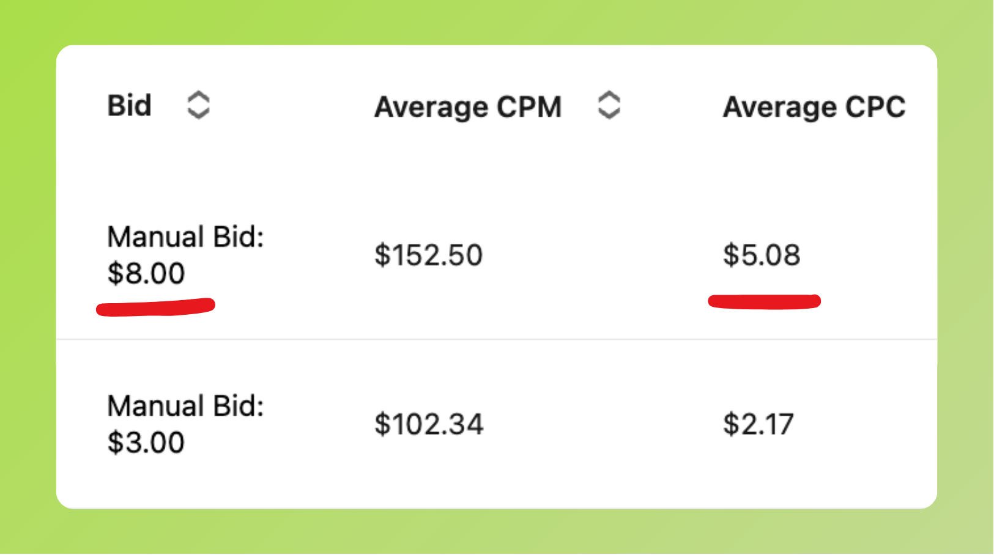Select the Average CPM column header
The width and height of the screenshot is (994, 555).
tap(468, 107)
